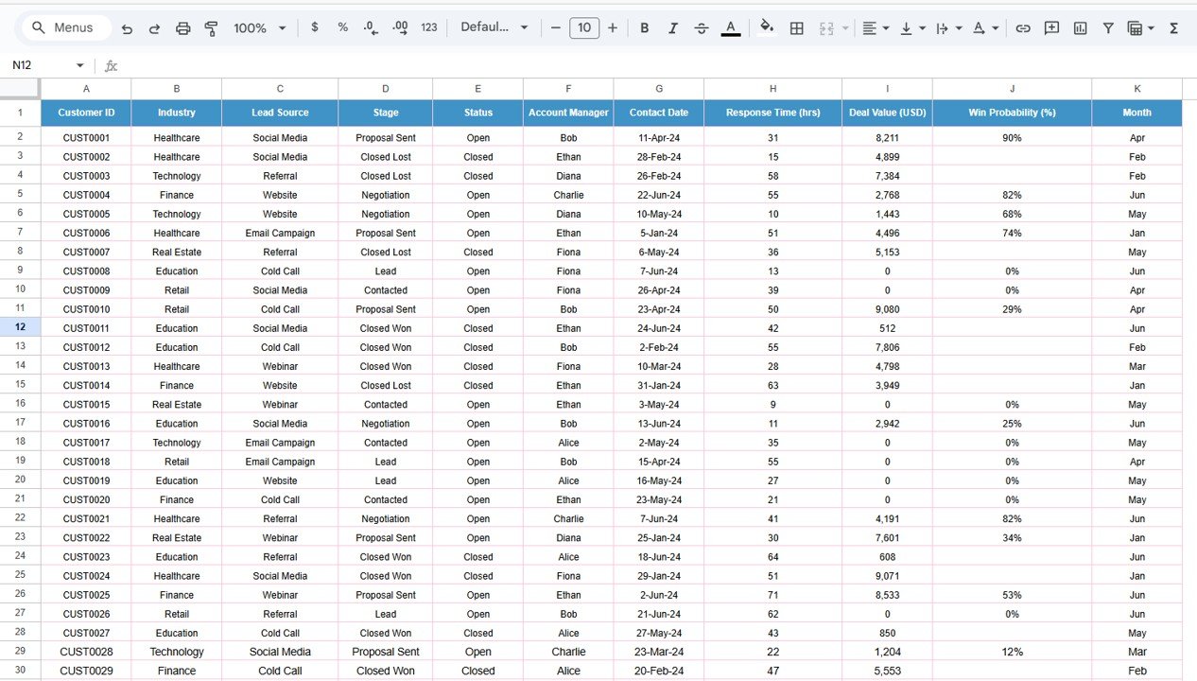Expand the Default font dropdown
The image size is (1197, 681).
[494, 27]
